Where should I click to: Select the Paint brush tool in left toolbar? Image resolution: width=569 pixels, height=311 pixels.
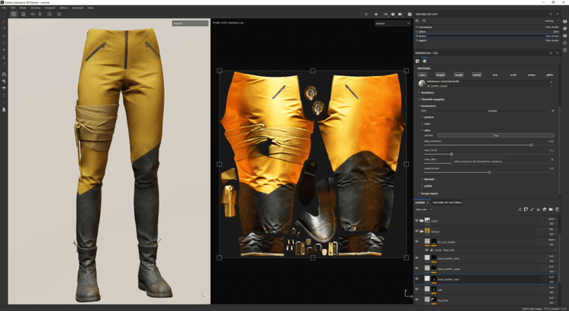tap(4, 21)
